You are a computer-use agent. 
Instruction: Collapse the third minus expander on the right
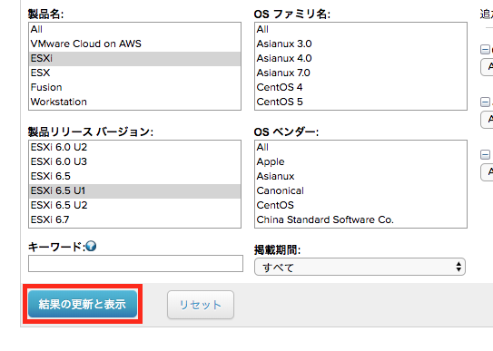pos(485,154)
